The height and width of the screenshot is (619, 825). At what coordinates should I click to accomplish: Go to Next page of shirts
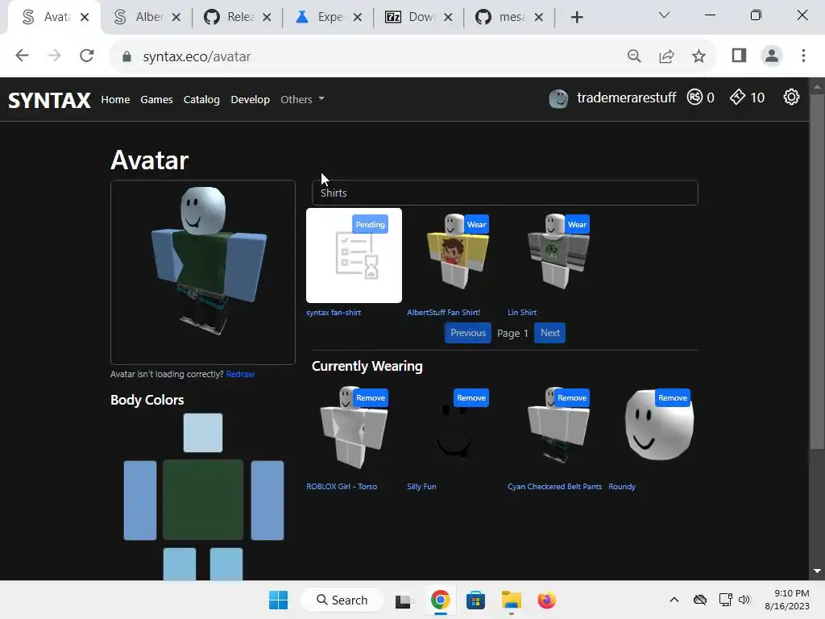coord(549,333)
